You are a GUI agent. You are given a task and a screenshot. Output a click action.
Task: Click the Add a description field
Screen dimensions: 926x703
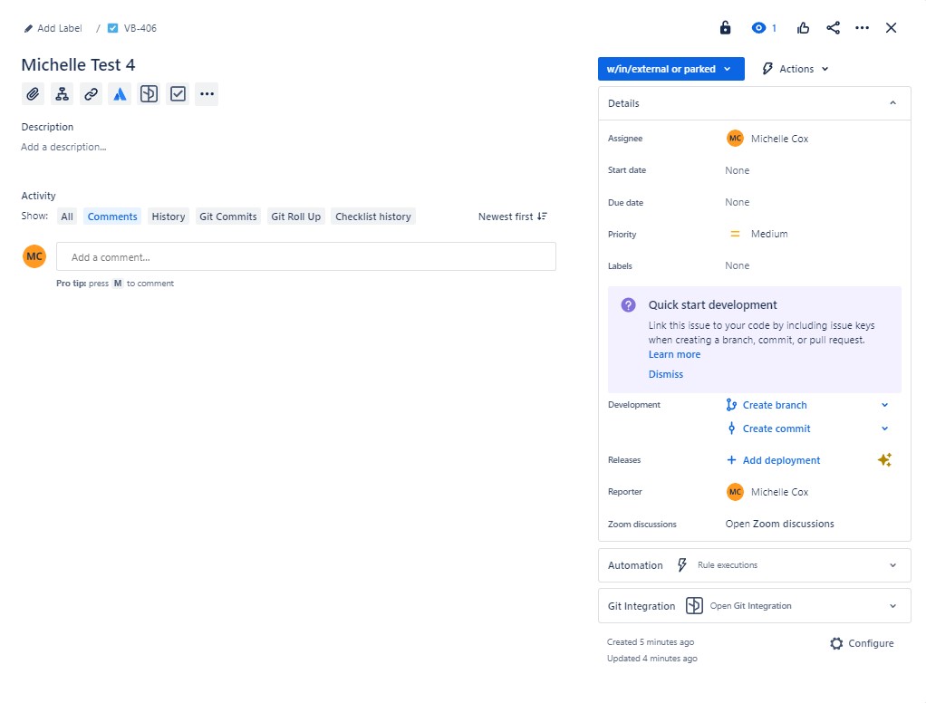pos(63,147)
